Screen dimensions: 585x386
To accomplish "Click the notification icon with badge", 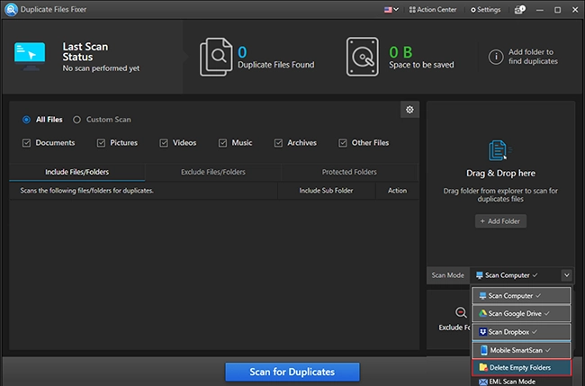I will click(519, 10).
